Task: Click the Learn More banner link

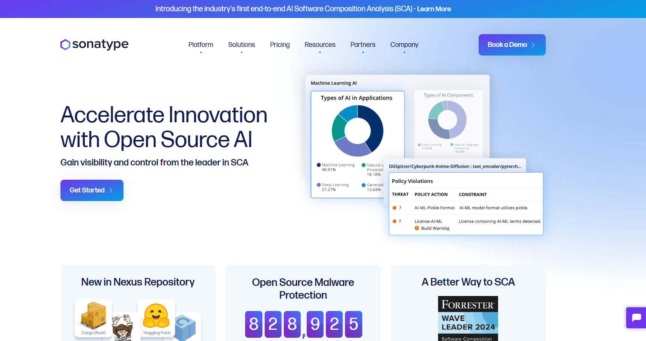Action: 434,9
